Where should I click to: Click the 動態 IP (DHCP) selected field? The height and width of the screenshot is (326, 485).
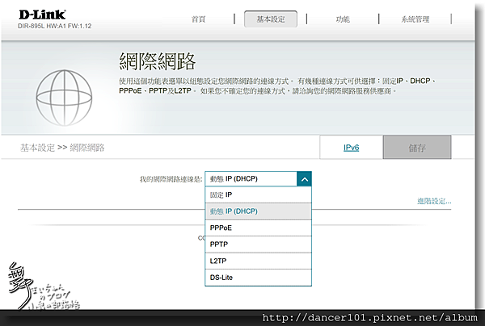click(x=251, y=179)
